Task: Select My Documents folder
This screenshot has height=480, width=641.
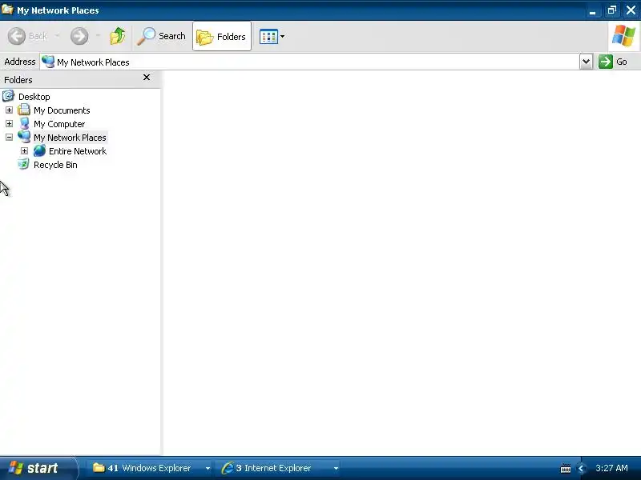Action: (62, 110)
